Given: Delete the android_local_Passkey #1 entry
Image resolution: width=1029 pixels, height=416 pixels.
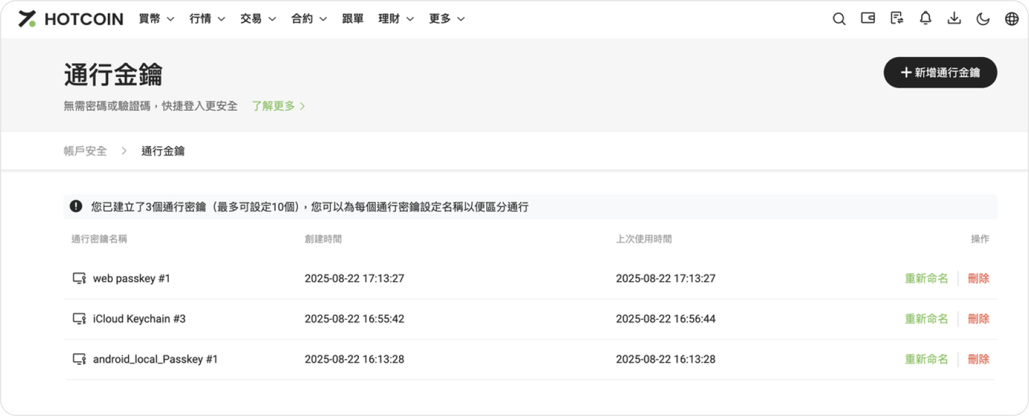Looking at the screenshot, I should point(978,359).
